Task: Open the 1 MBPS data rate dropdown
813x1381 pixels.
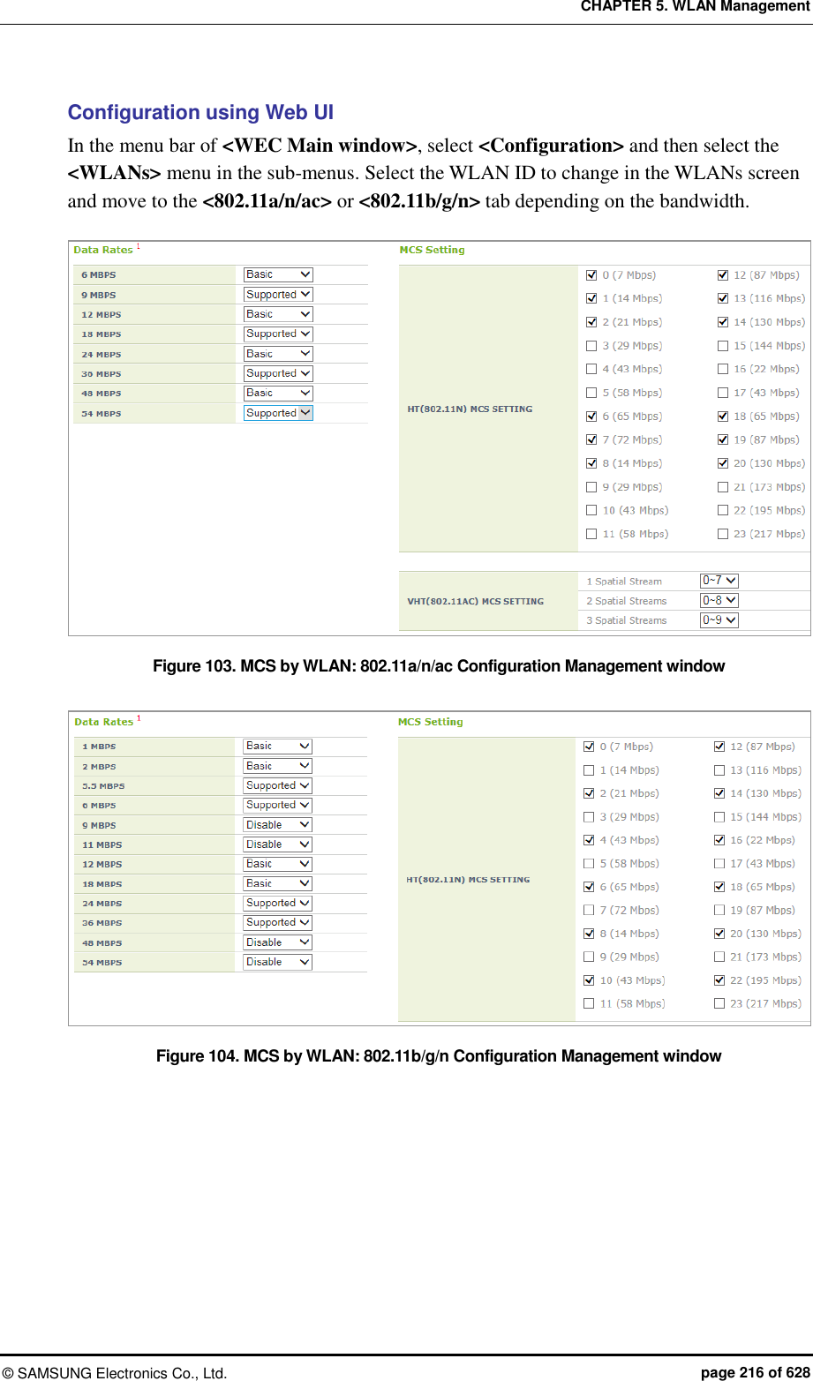Action: tap(277, 747)
